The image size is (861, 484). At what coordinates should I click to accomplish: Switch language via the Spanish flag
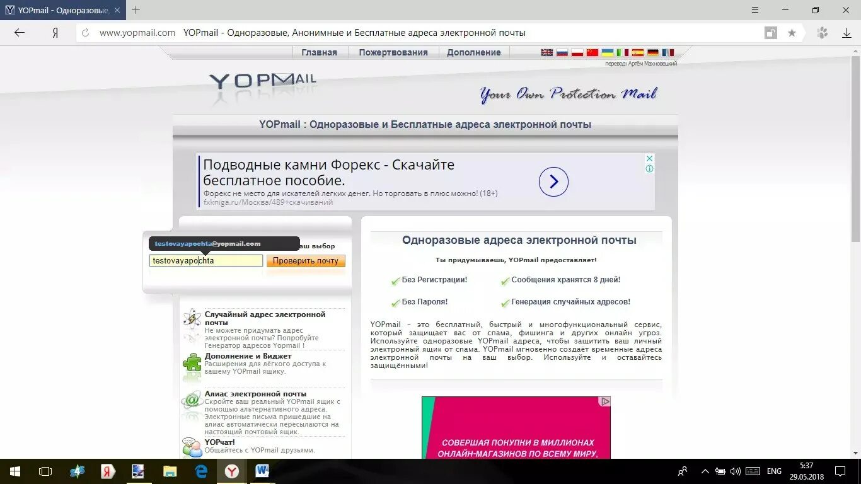pyautogui.click(x=638, y=53)
